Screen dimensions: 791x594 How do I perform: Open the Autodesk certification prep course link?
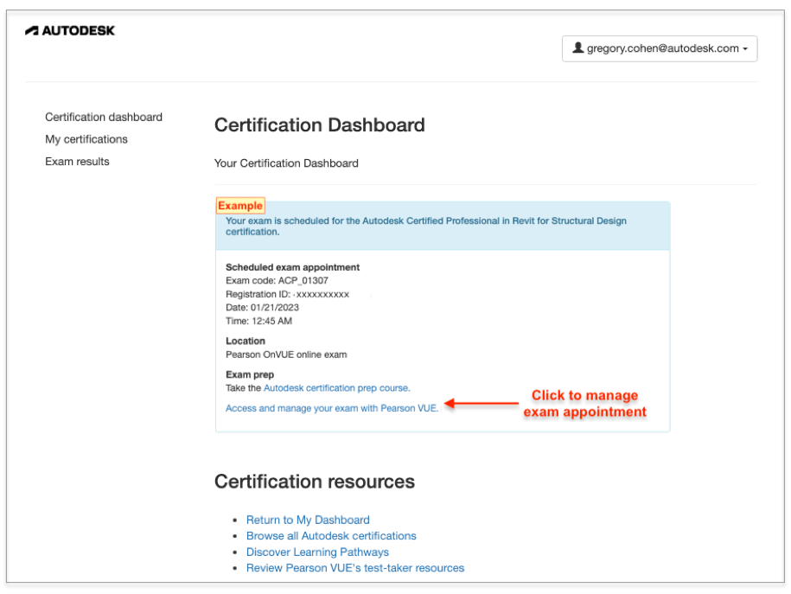click(336, 387)
